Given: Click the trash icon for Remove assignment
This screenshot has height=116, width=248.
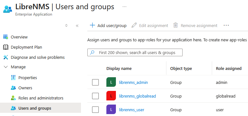Looking at the screenshot, I should pyautogui.click(x=176, y=25).
